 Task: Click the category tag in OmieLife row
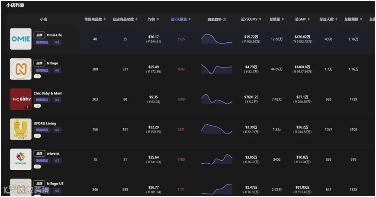coord(42,42)
